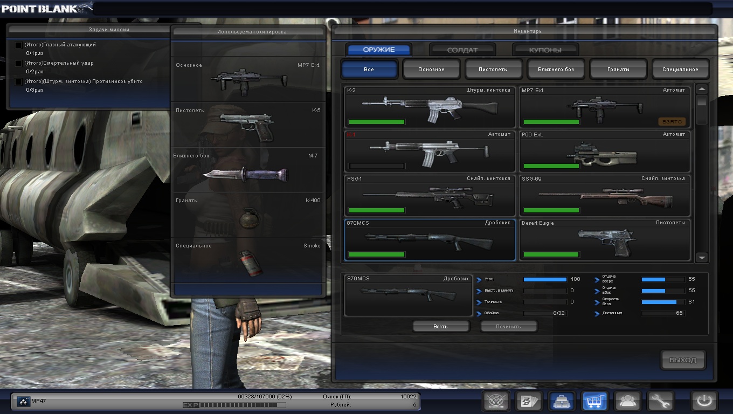Click the EXP progress bar
The image size is (733, 414).
243,405
